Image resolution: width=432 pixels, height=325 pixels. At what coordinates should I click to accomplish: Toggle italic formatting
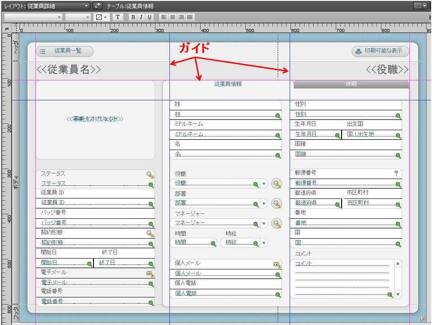click(141, 17)
